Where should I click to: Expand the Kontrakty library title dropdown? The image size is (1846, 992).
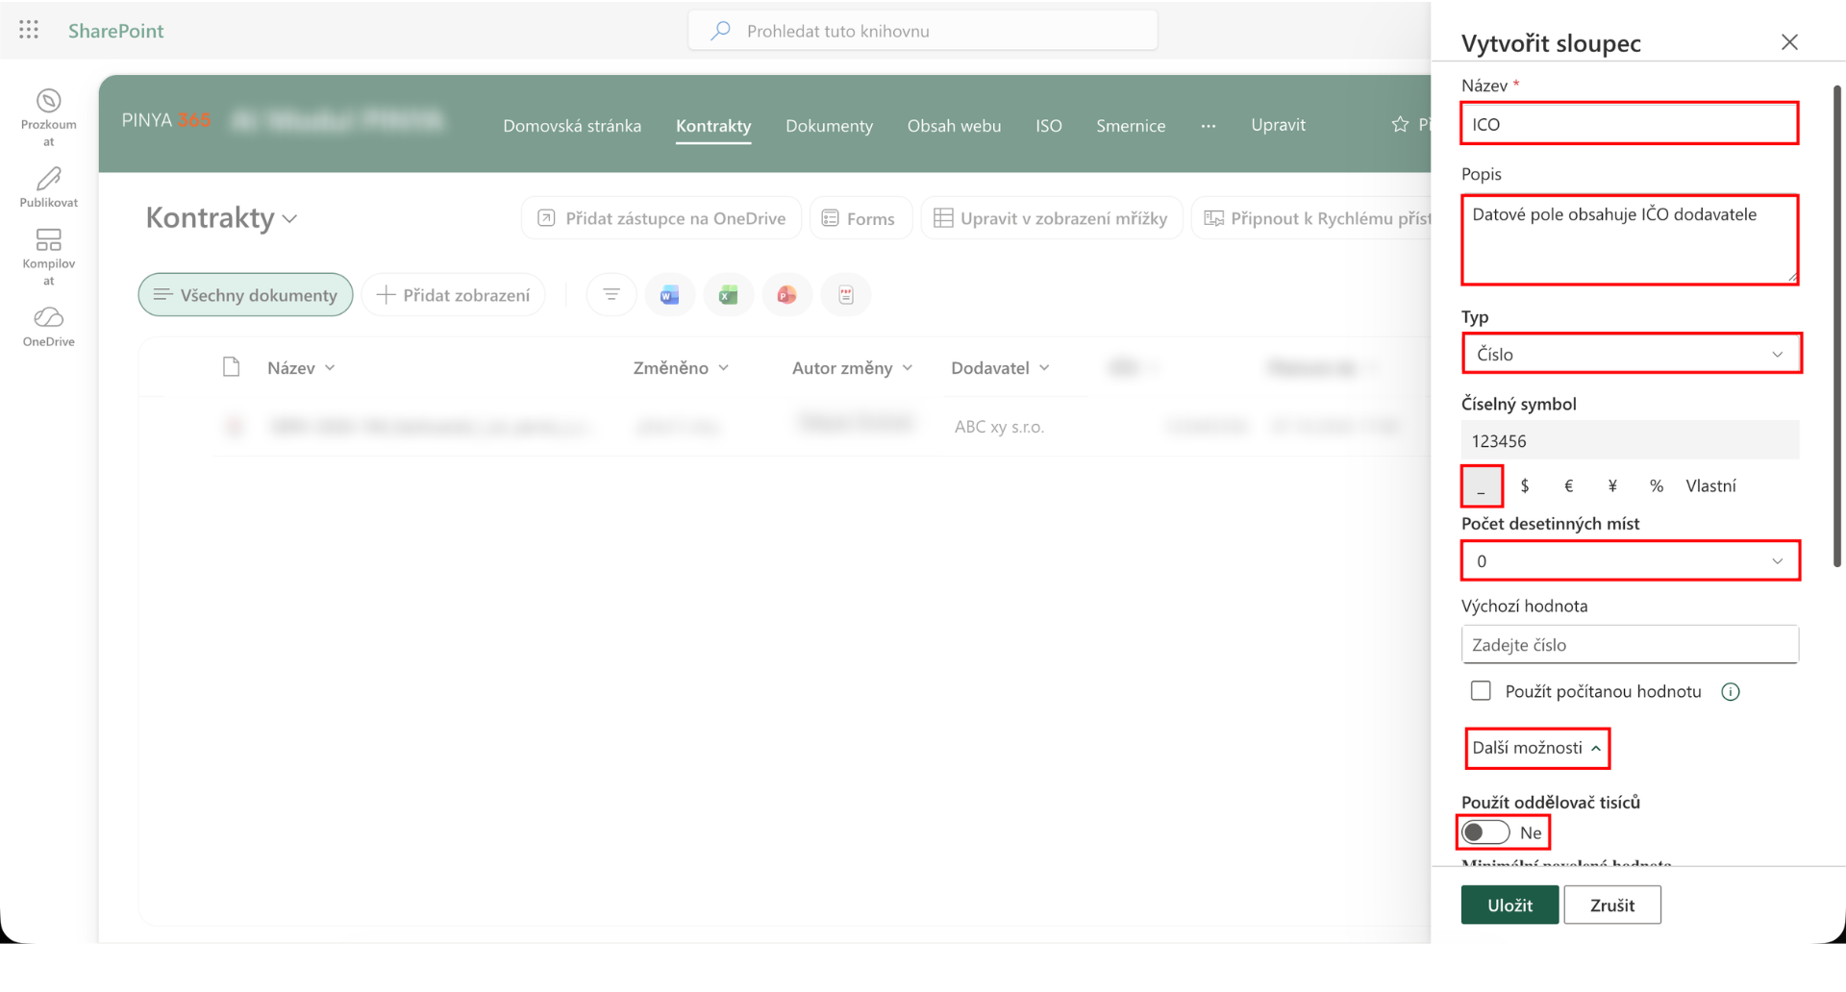click(289, 219)
